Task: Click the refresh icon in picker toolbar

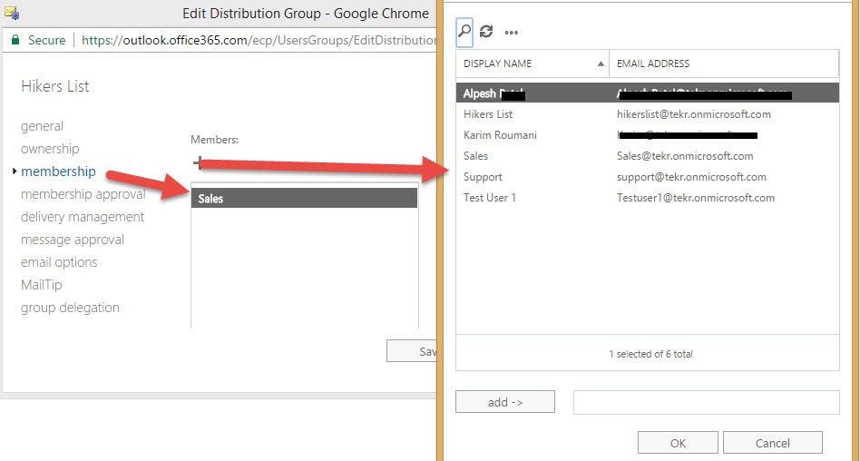Action: click(486, 32)
